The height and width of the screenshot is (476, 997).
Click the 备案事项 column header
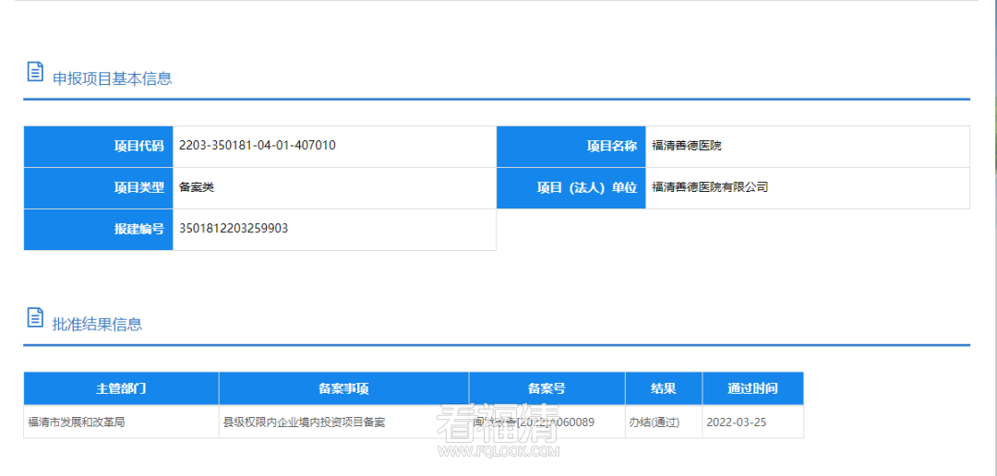[343, 388]
